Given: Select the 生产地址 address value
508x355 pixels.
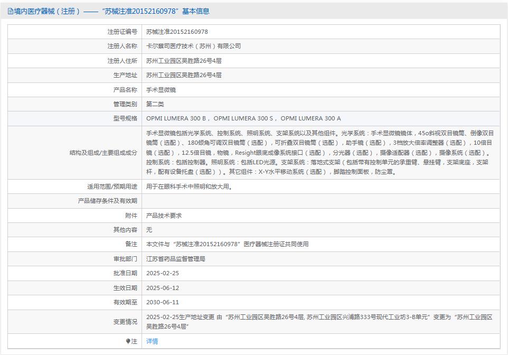Looking at the screenshot, I should coord(184,75).
